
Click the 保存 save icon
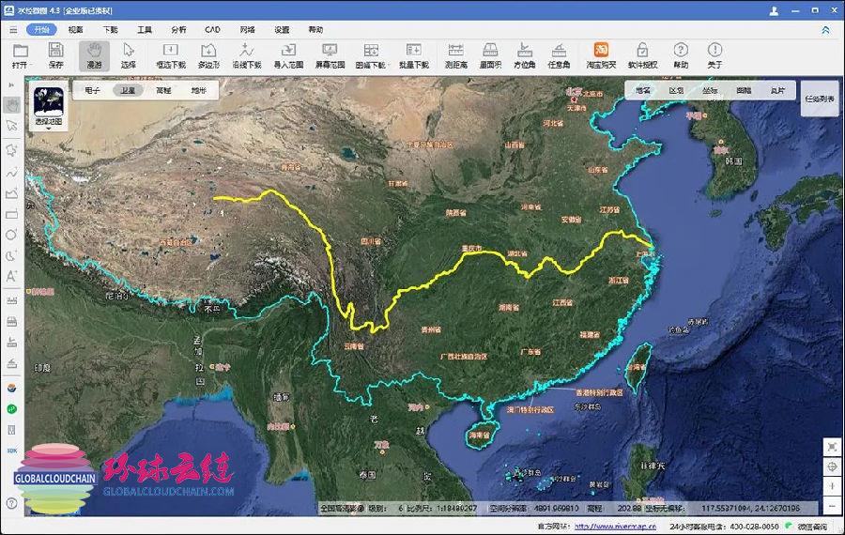pyautogui.click(x=55, y=55)
